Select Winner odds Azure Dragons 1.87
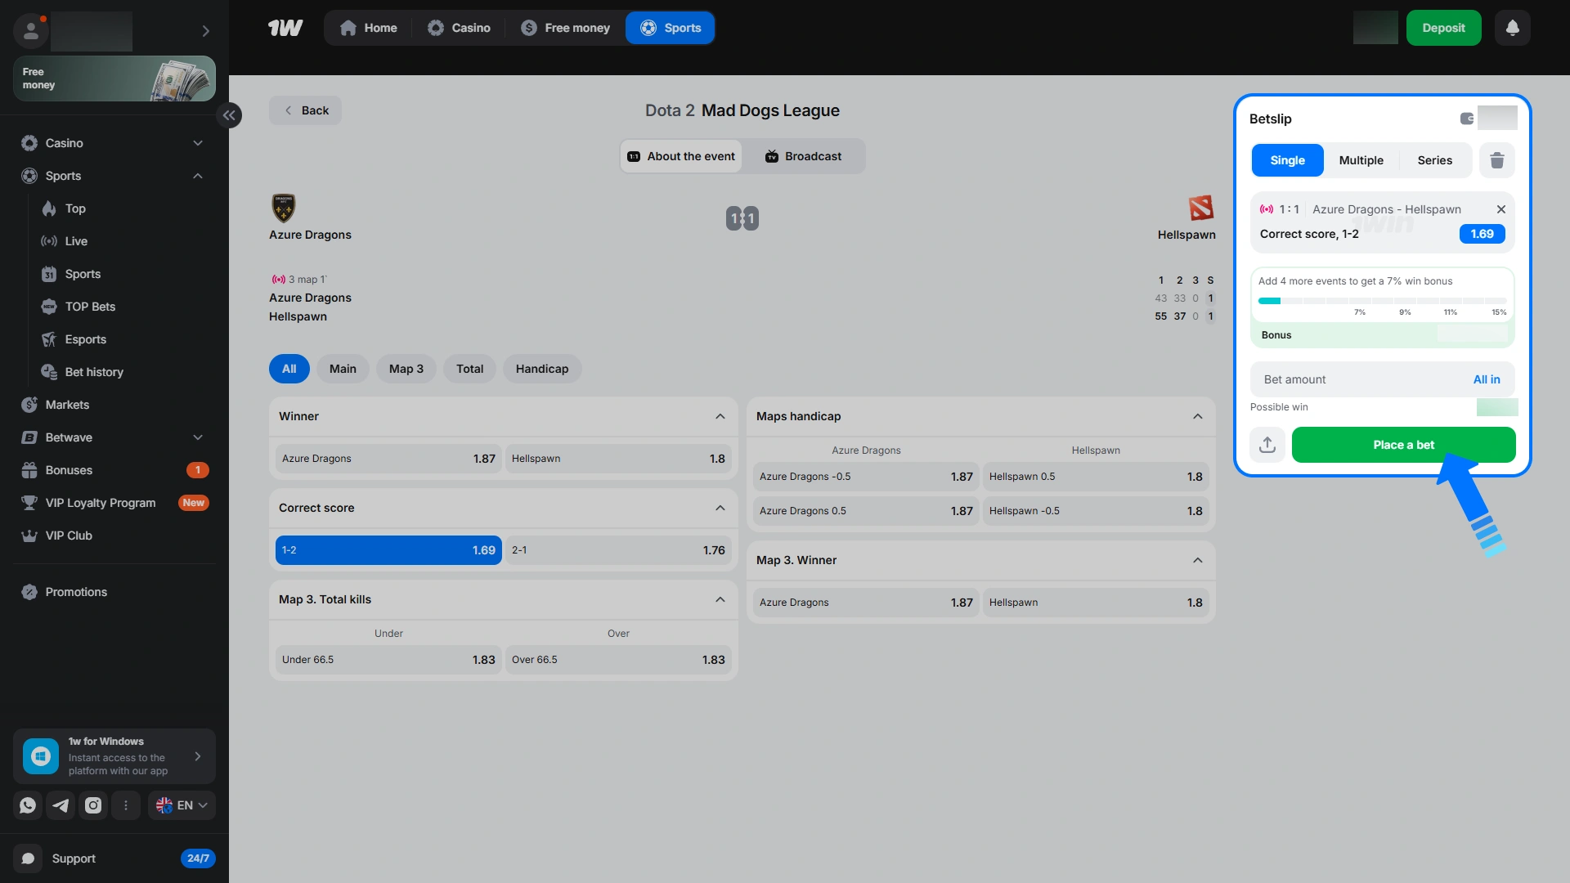Image resolution: width=1570 pixels, height=883 pixels. (x=388, y=459)
